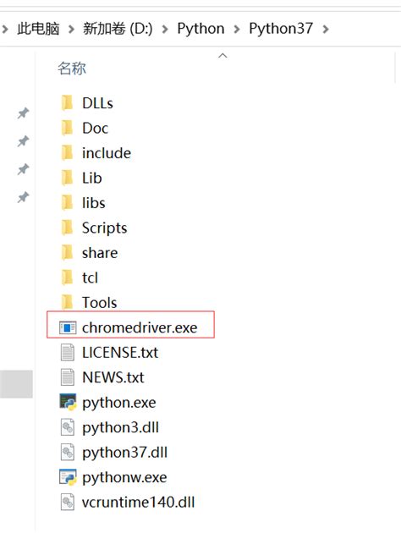The width and height of the screenshot is (401, 533).
Task: Select the chromedriver.exe application icon
Action: [x=68, y=327]
